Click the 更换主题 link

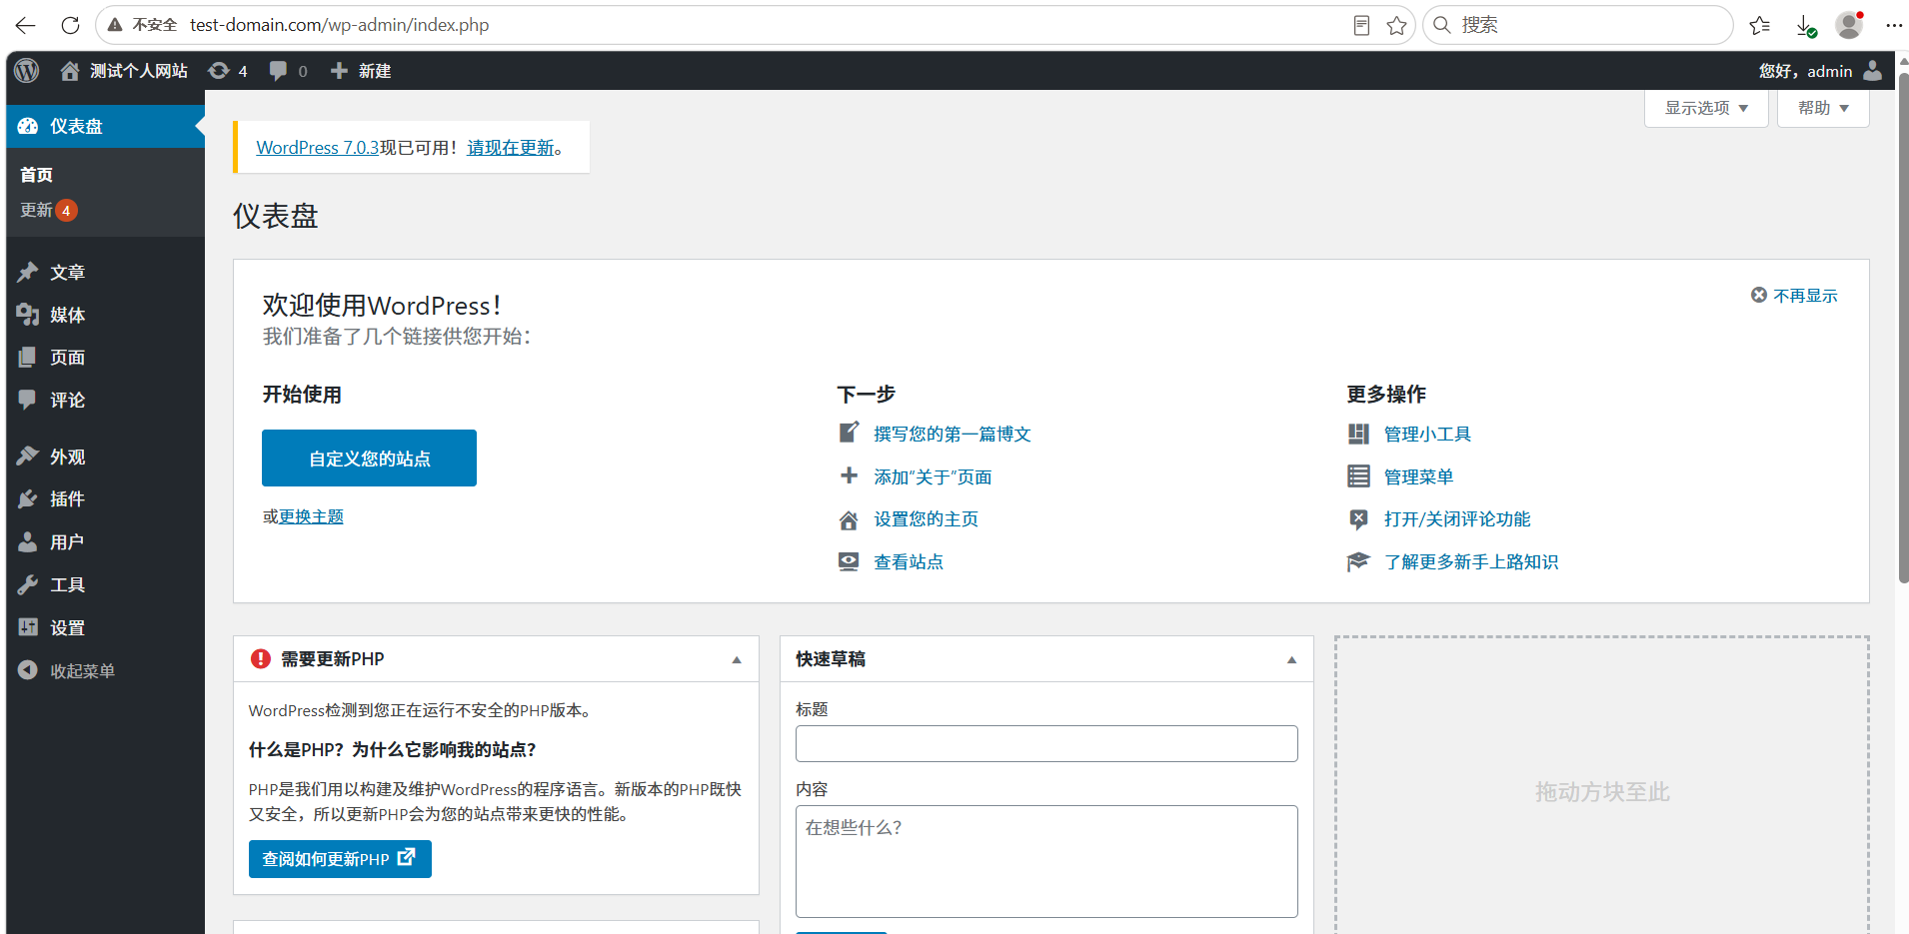click(x=311, y=516)
